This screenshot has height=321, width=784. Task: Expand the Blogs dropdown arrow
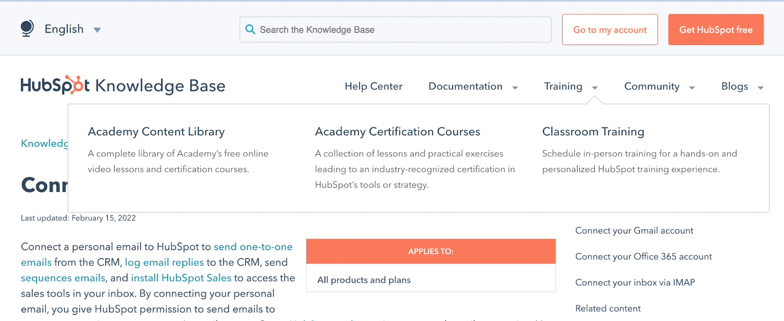(760, 88)
